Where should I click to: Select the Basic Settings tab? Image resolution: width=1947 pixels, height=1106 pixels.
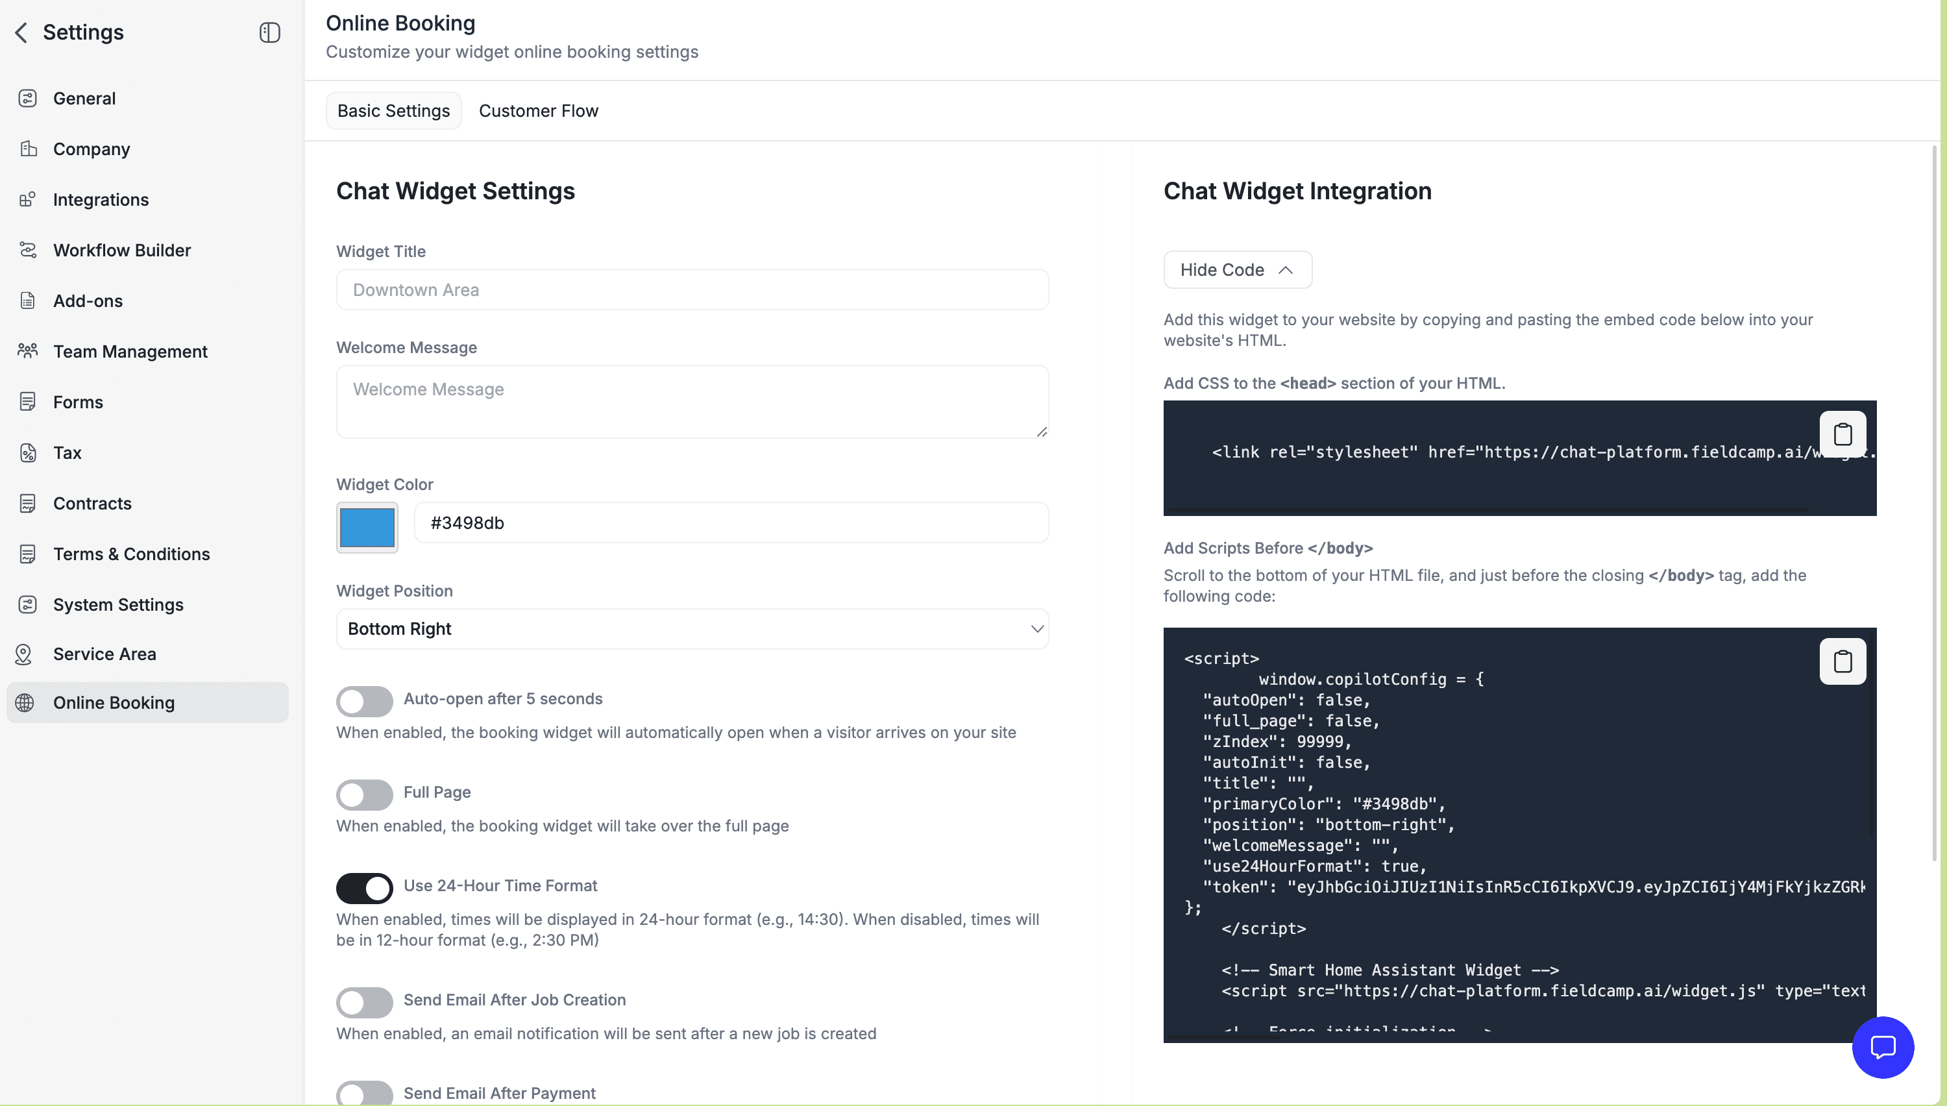(393, 111)
